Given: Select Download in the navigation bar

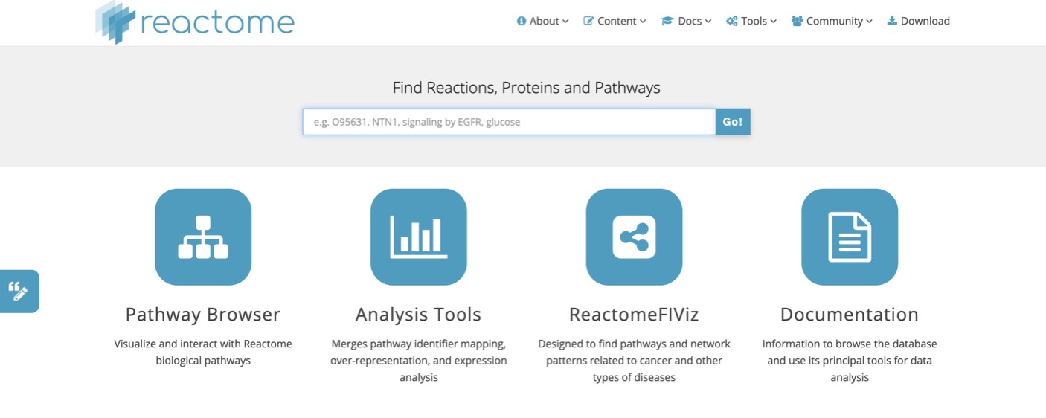Looking at the screenshot, I should pyautogui.click(x=919, y=21).
